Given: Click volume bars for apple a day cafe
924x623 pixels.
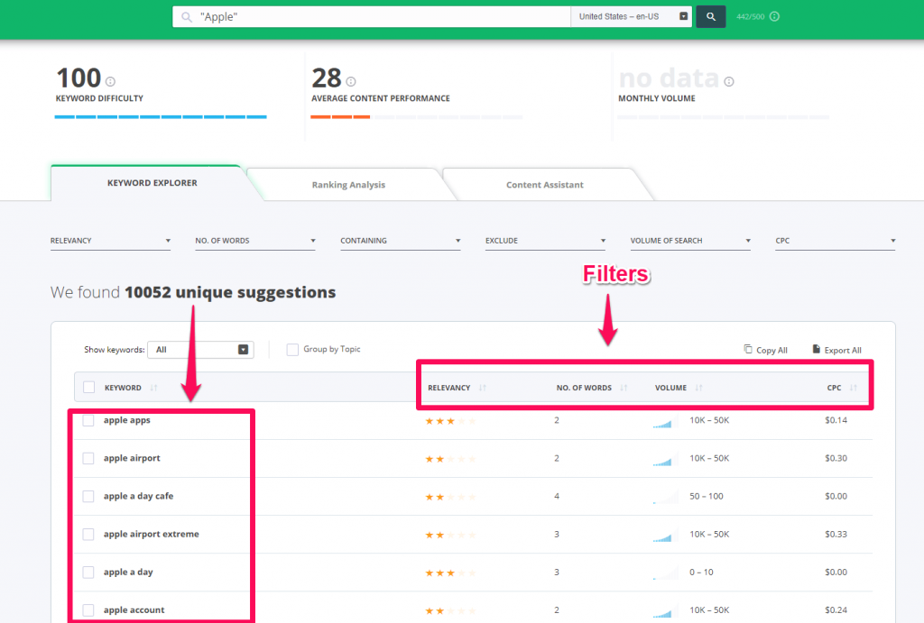Looking at the screenshot, I should pyautogui.click(x=665, y=499).
